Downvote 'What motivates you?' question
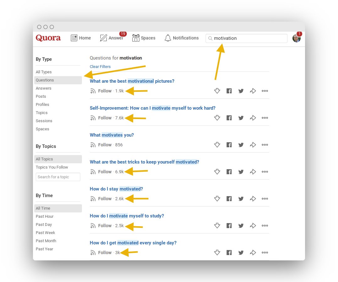The height and width of the screenshot is (282, 338). coord(217,145)
